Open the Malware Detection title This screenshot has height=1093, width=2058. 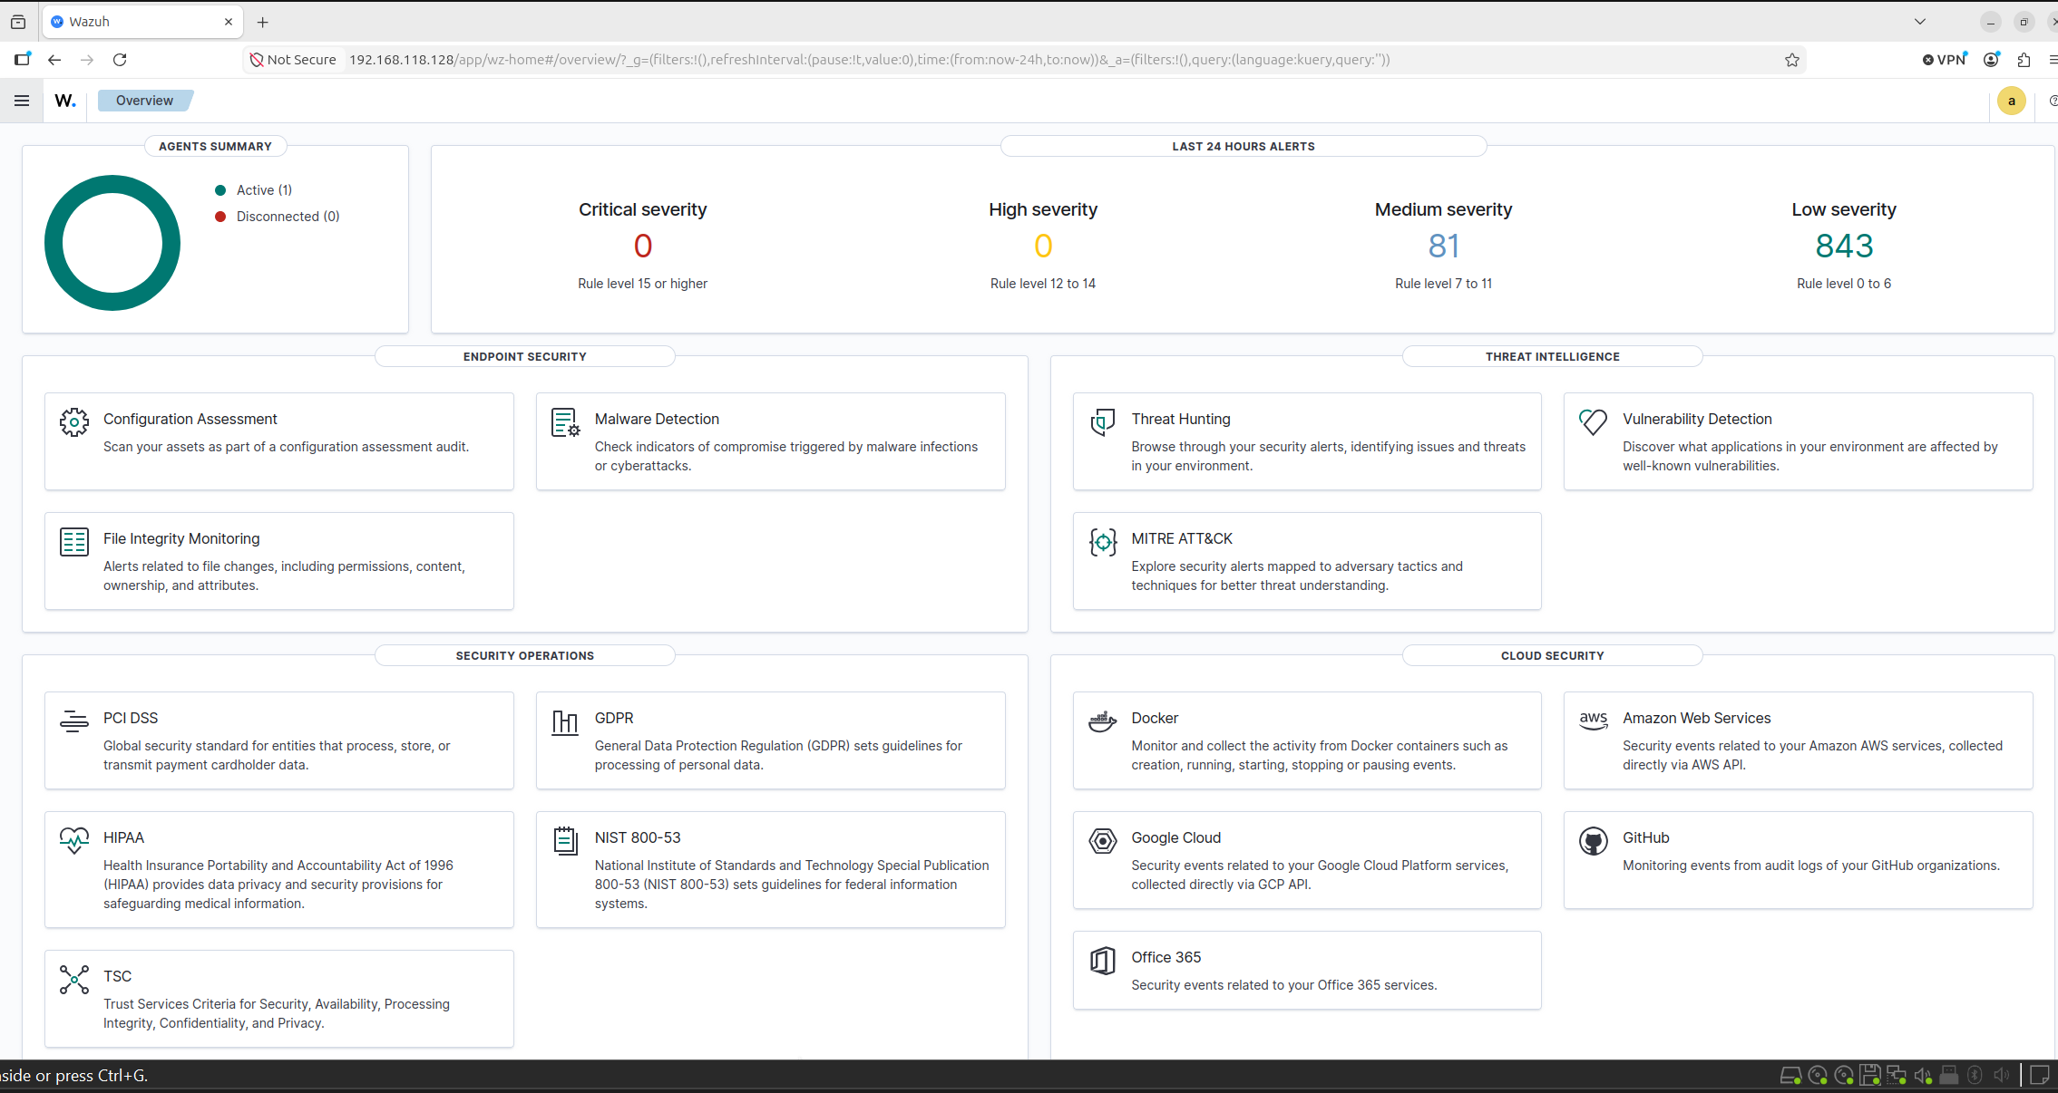657,419
